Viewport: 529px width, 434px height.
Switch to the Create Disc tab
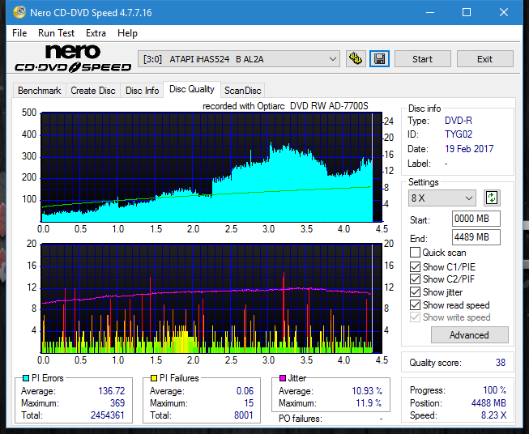pos(93,91)
